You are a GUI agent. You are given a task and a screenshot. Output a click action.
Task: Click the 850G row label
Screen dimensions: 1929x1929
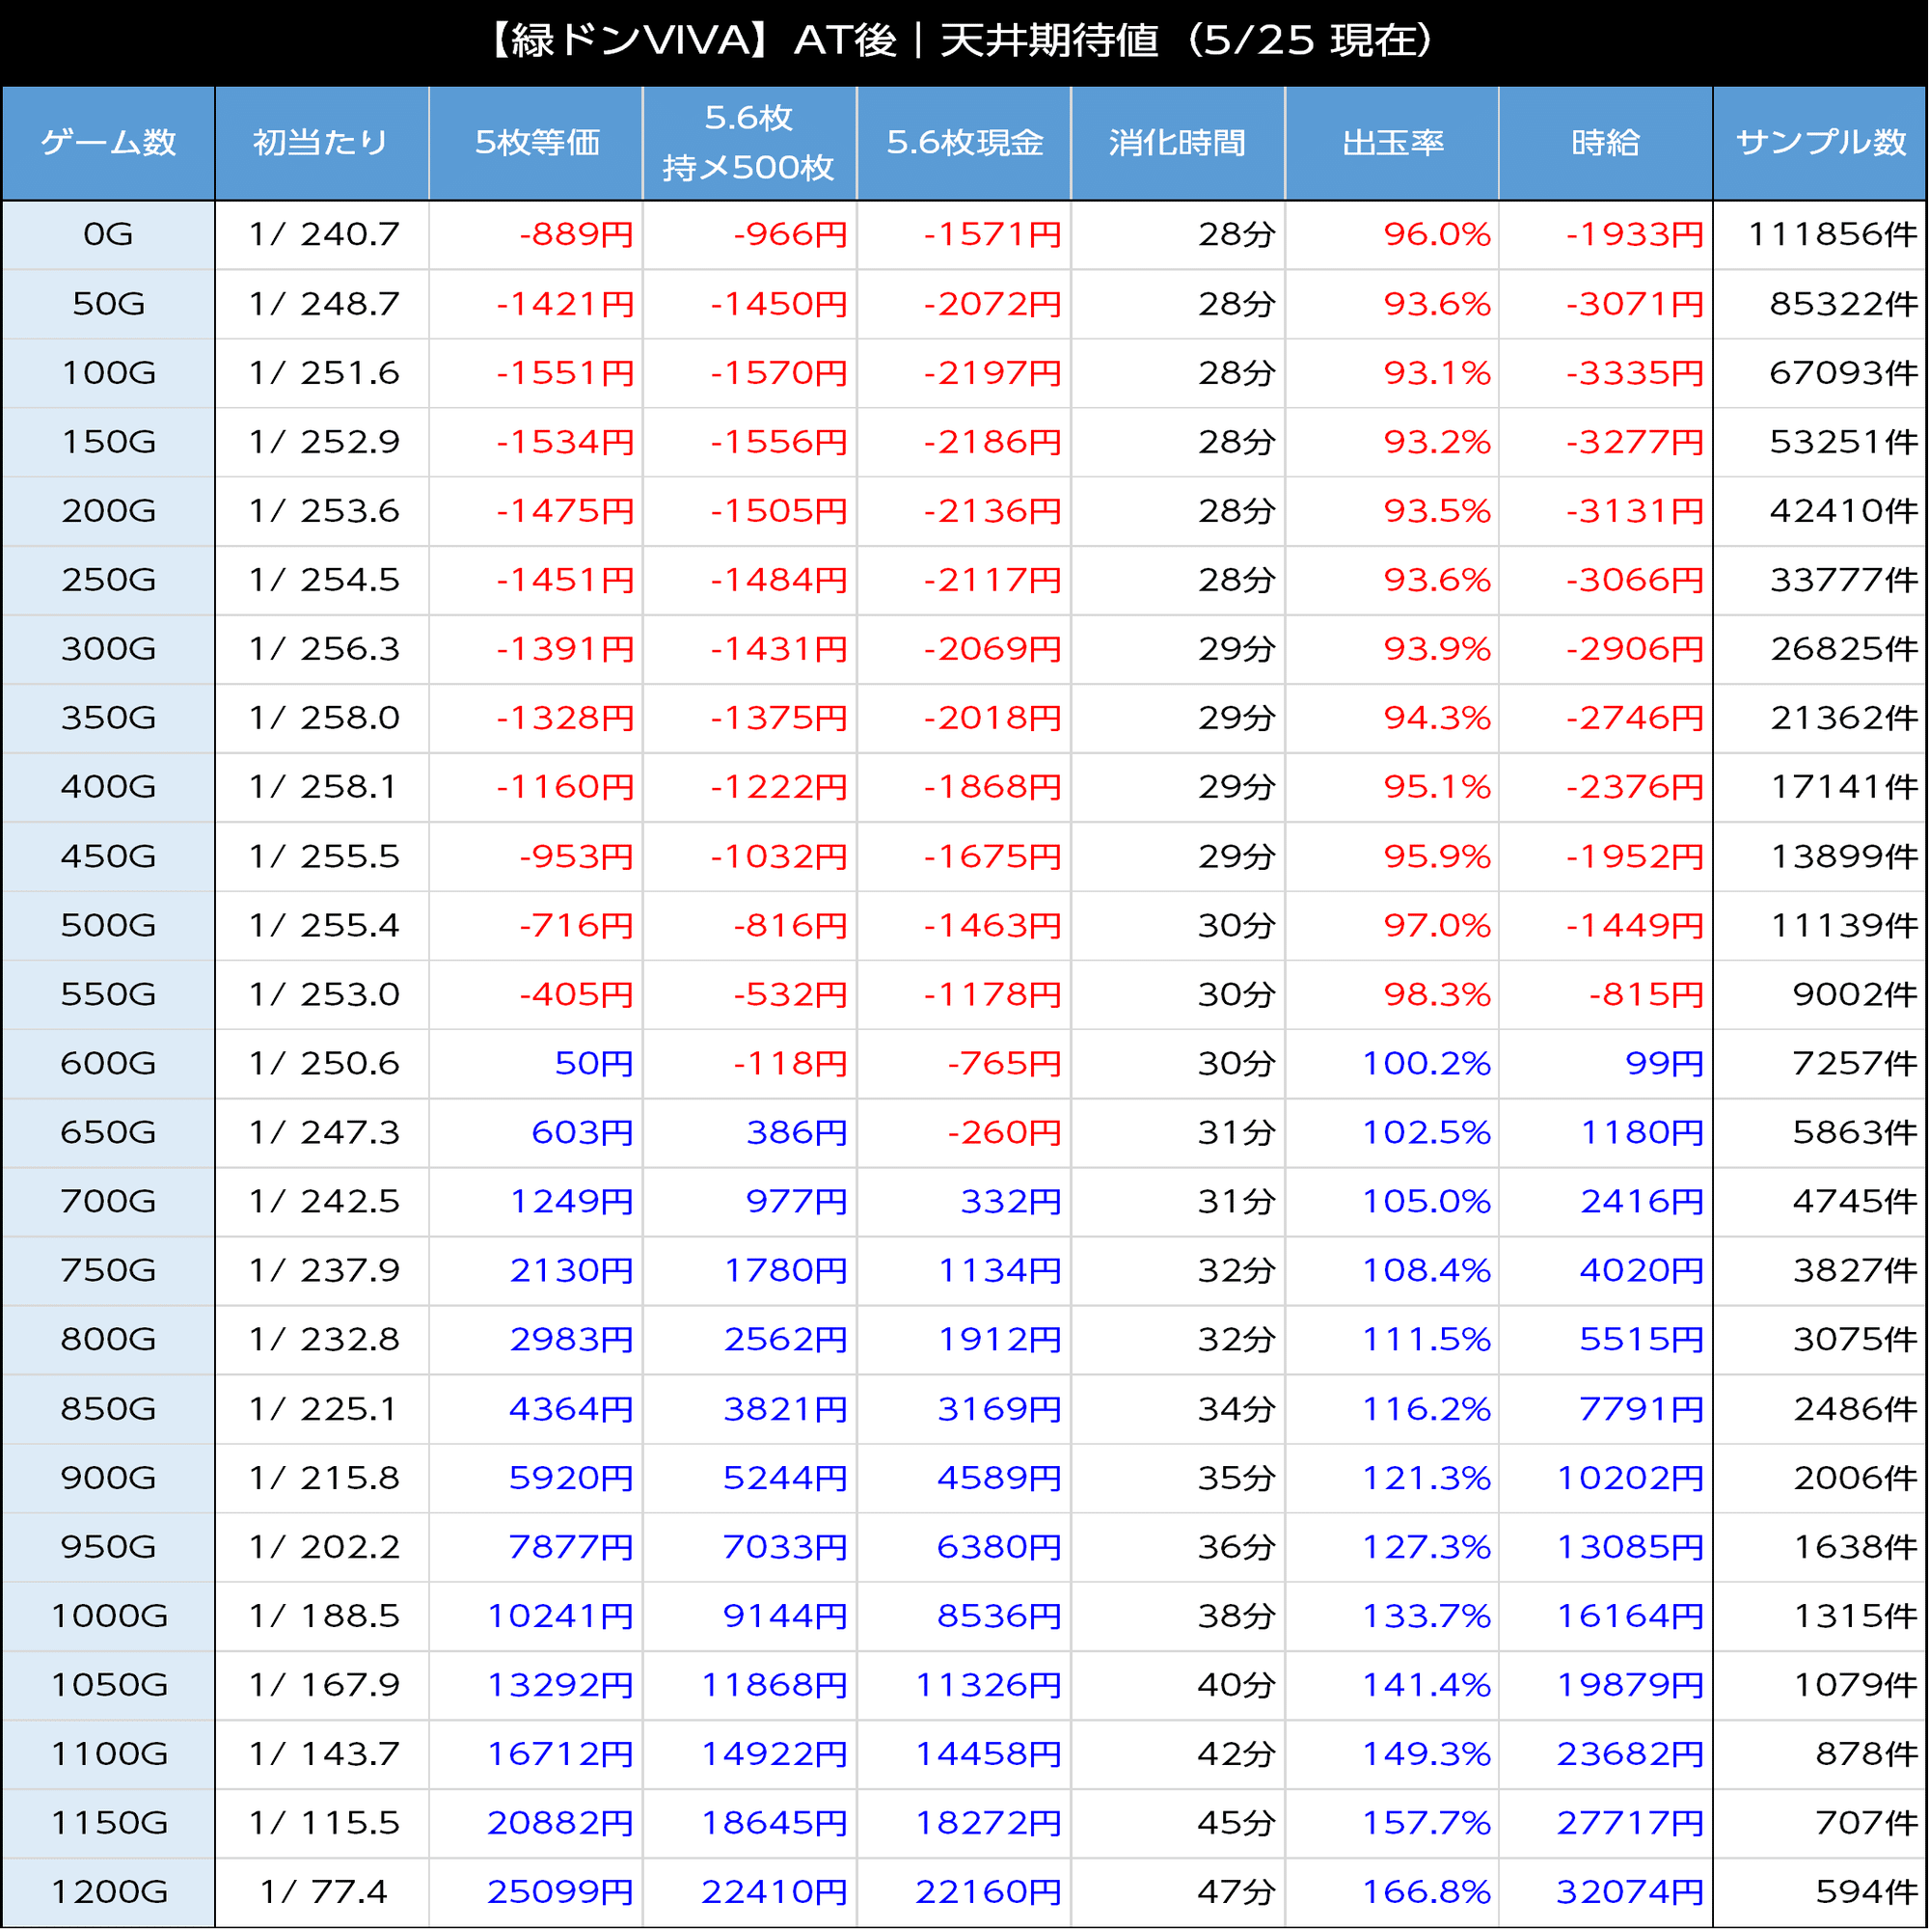[108, 1409]
